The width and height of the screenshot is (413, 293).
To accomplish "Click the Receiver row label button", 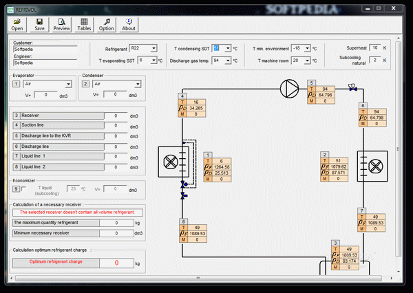I will [x=59, y=116].
